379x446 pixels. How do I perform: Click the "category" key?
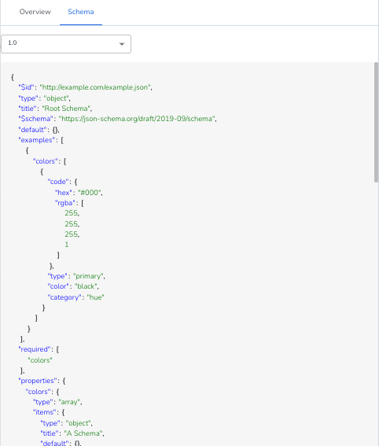tap(64, 297)
